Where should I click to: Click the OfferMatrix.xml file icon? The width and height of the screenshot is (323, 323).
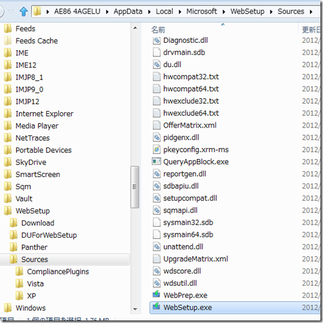156,125
